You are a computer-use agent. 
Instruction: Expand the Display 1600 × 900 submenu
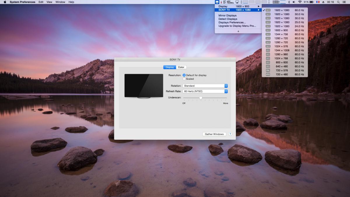[x=238, y=6]
